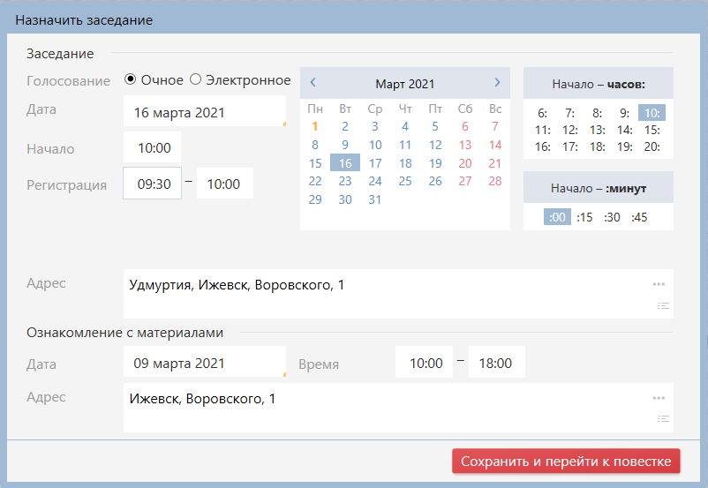This screenshot has width=708, height=488.
Task: Set start minutes to :45
Action: [638, 217]
